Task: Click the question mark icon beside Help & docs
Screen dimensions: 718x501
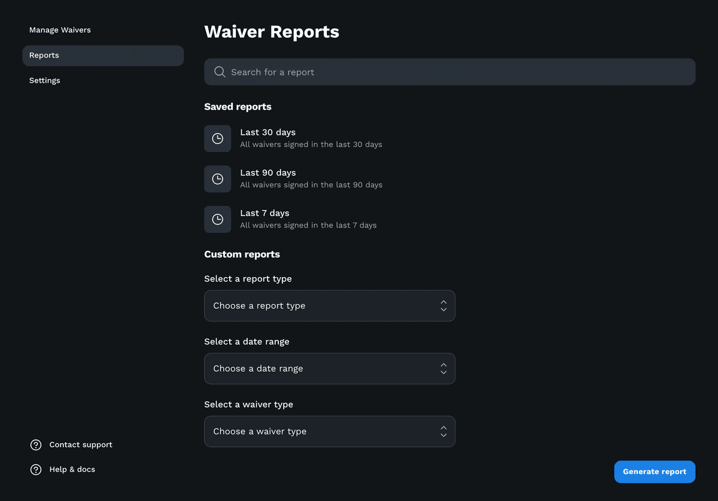Action: (x=35, y=469)
